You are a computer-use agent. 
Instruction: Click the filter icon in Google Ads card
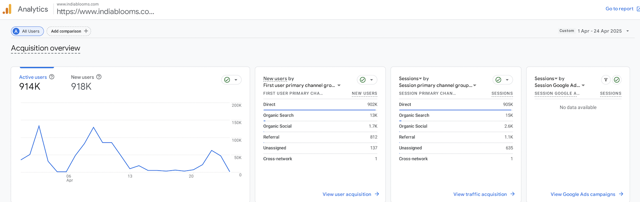coord(606,80)
